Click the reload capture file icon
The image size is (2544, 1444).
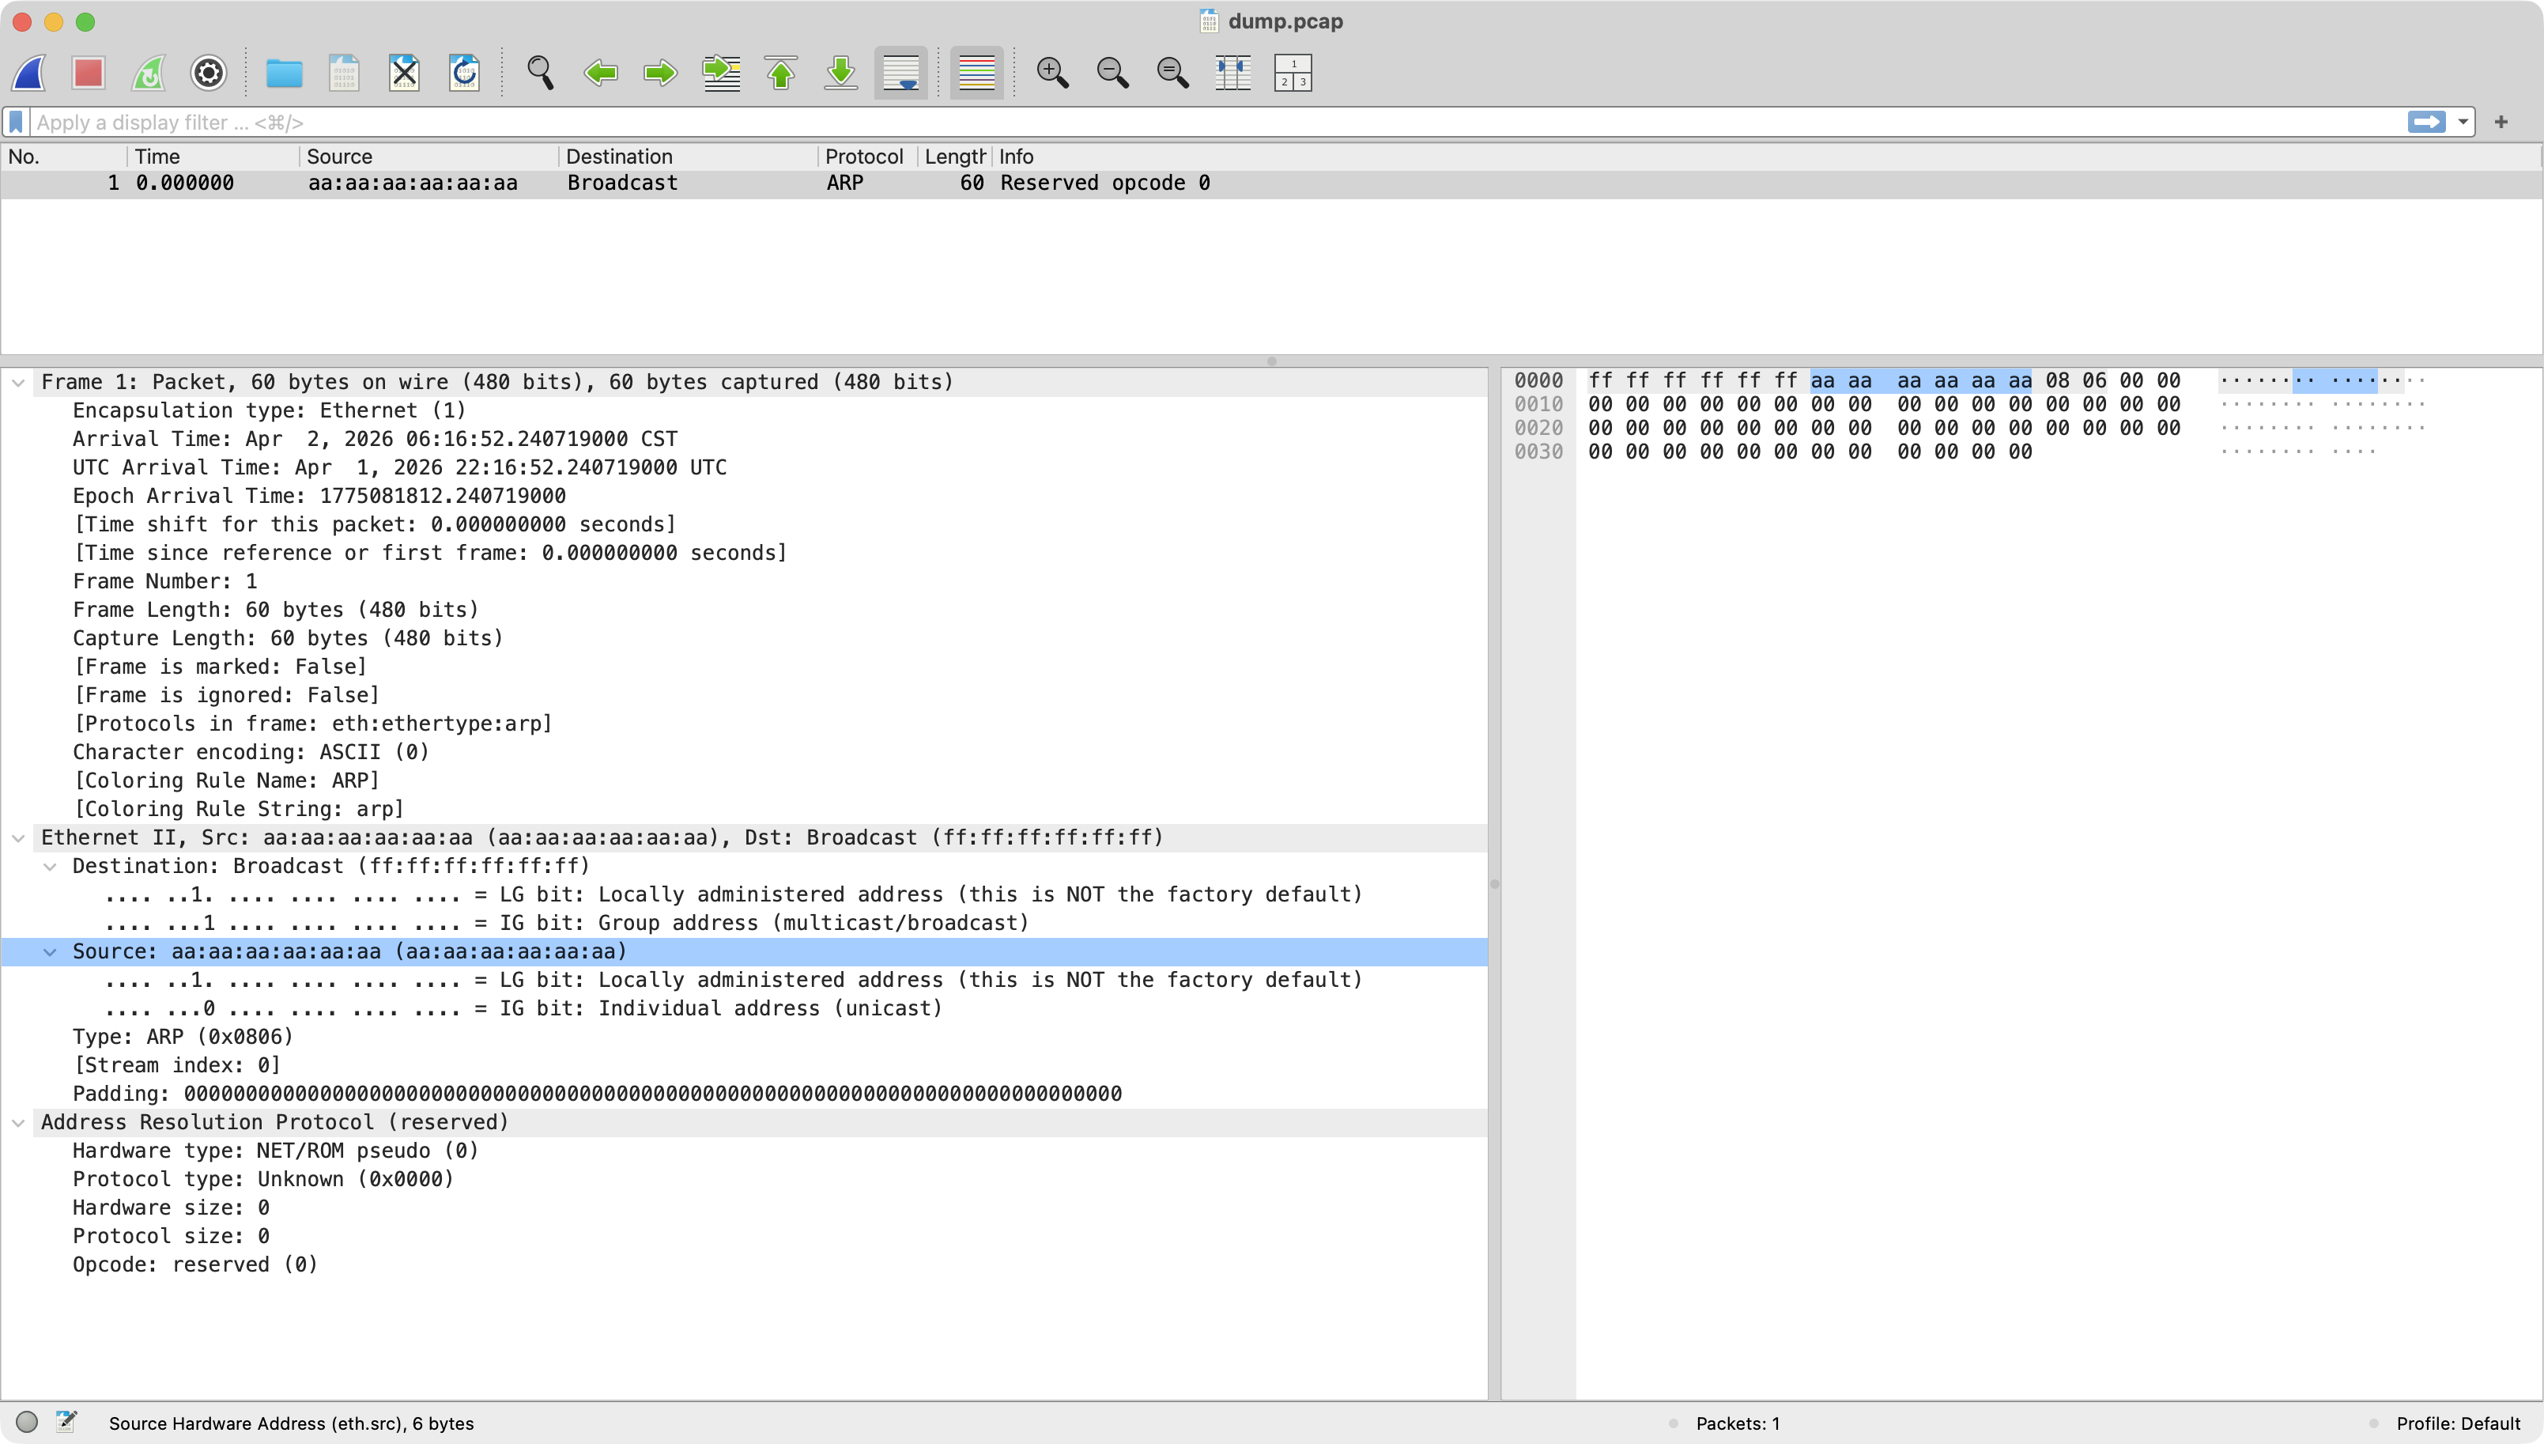coord(464,73)
